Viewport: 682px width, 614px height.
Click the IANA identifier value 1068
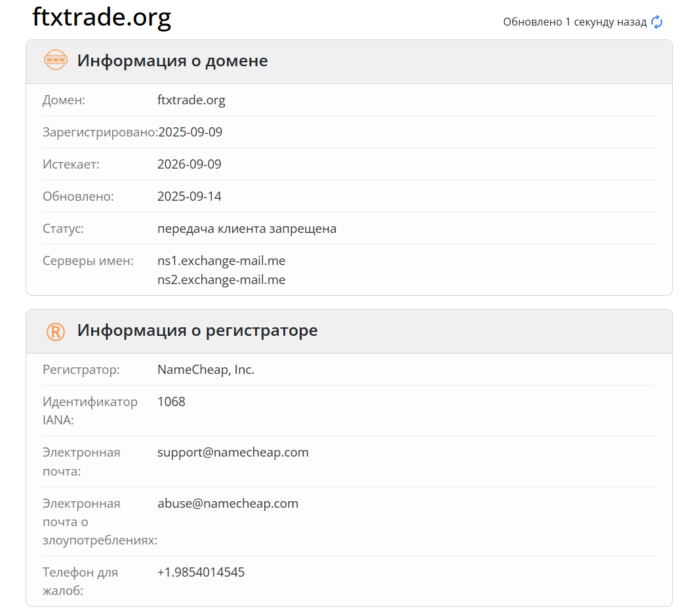(x=171, y=401)
